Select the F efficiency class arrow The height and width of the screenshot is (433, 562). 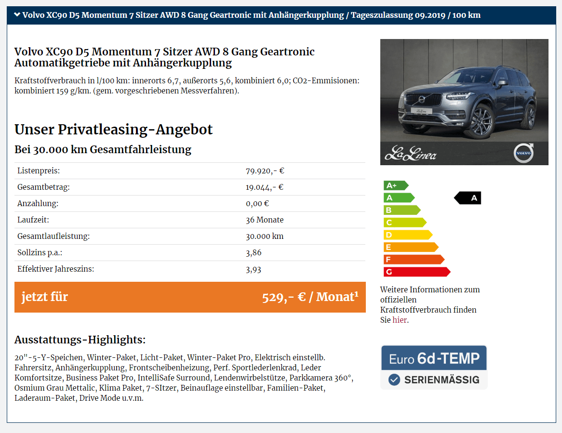click(x=414, y=260)
